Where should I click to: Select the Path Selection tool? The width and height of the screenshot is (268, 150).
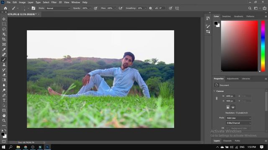tap(4, 105)
